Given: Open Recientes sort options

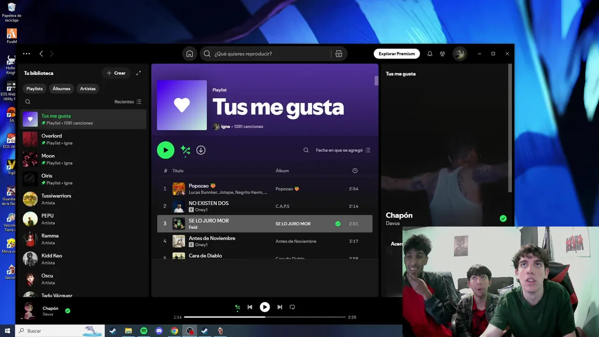Looking at the screenshot, I should tap(128, 102).
